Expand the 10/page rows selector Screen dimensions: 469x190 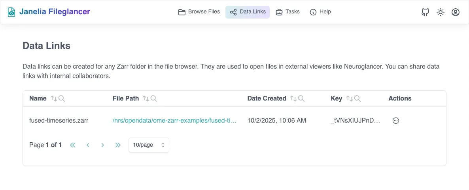(149, 145)
